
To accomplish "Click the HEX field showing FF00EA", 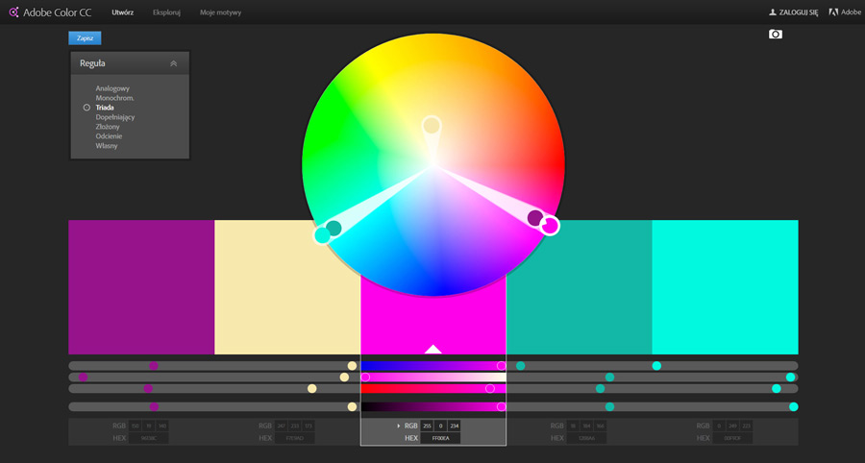I will (x=440, y=438).
